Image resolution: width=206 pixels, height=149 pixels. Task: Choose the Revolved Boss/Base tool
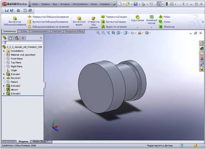tap(48, 17)
